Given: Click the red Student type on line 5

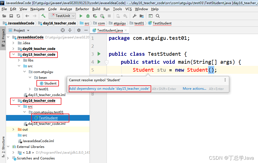Looking at the screenshot, I should pos(143,70).
